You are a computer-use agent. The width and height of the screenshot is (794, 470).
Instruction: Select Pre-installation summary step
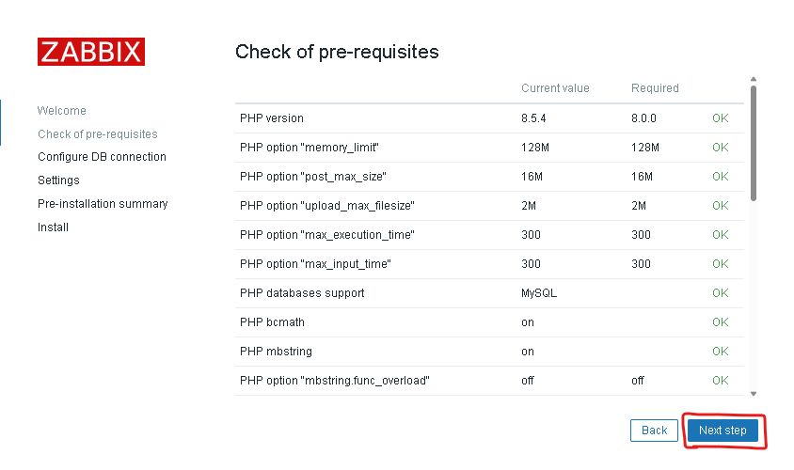pyautogui.click(x=103, y=204)
